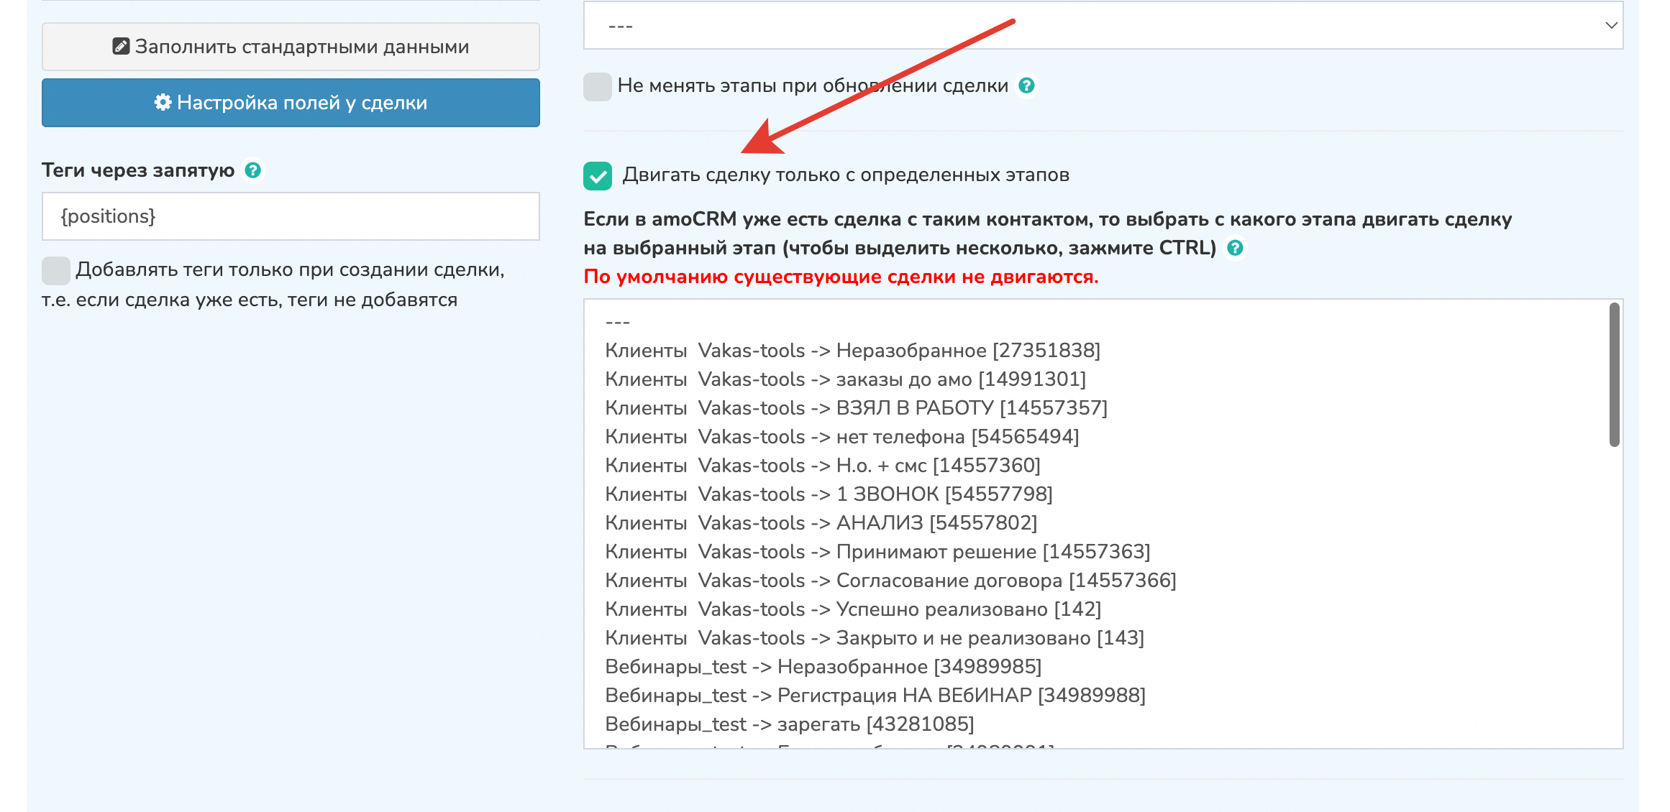The width and height of the screenshot is (1670, 812).
Task: Click help icon beside 'Не менять этапы' option
Action: pyautogui.click(x=1027, y=86)
